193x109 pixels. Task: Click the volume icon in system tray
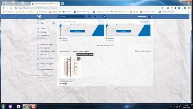(180, 107)
